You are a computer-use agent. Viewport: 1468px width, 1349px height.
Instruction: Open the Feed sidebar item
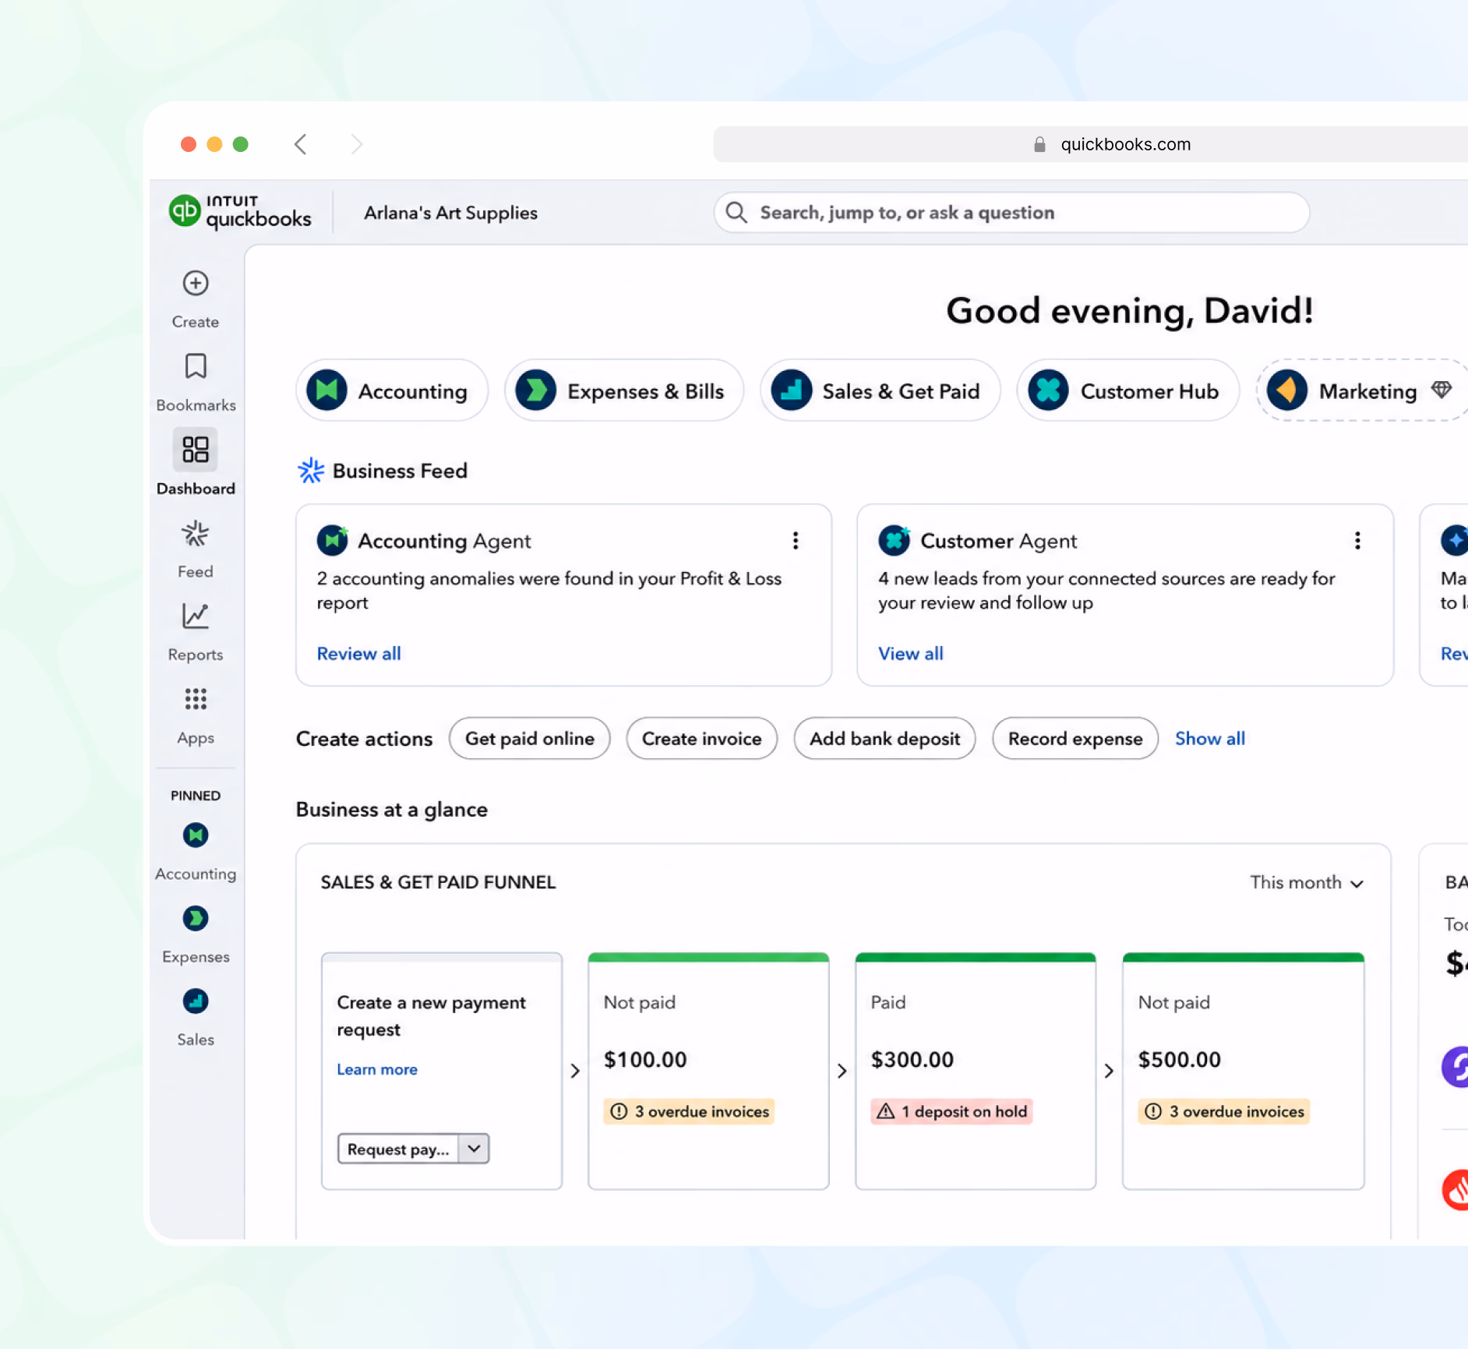coord(196,549)
